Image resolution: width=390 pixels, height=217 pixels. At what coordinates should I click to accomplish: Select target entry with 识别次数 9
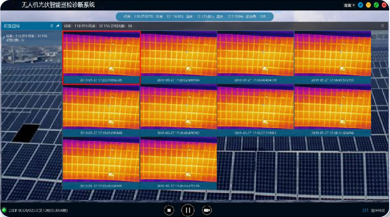(31, 38)
